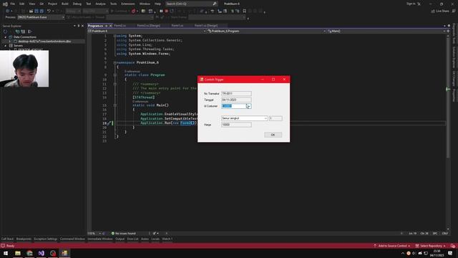Click the Bookmark icon in toolbar

click(x=245, y=11)
